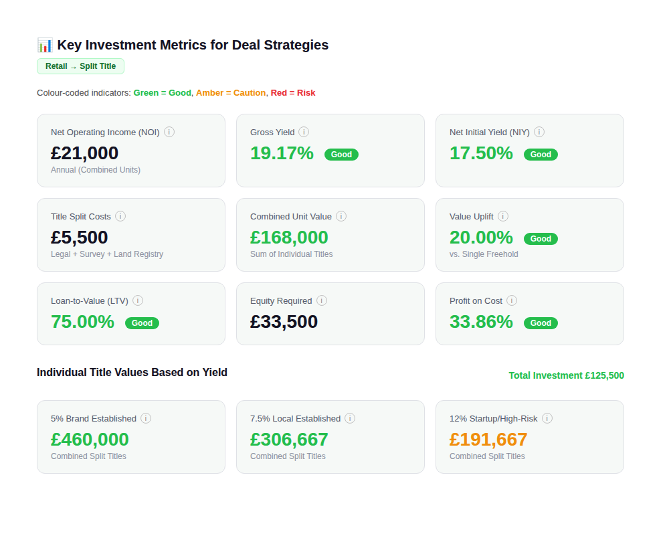Image resolution: width=669 pixels, height=548 pixels.
Task: Click the Equity Required info icon
Action: (x=322, y=300)
